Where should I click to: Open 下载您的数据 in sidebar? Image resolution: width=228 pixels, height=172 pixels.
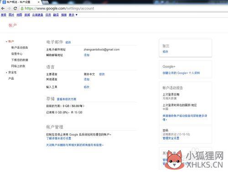click(20, 60)
